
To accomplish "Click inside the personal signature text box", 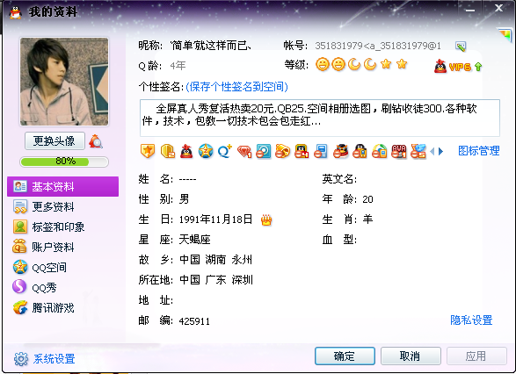I will [x=320, y=118].
